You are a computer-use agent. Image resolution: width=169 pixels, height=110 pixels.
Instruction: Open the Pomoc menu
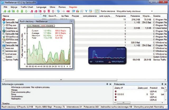(62, 7)
